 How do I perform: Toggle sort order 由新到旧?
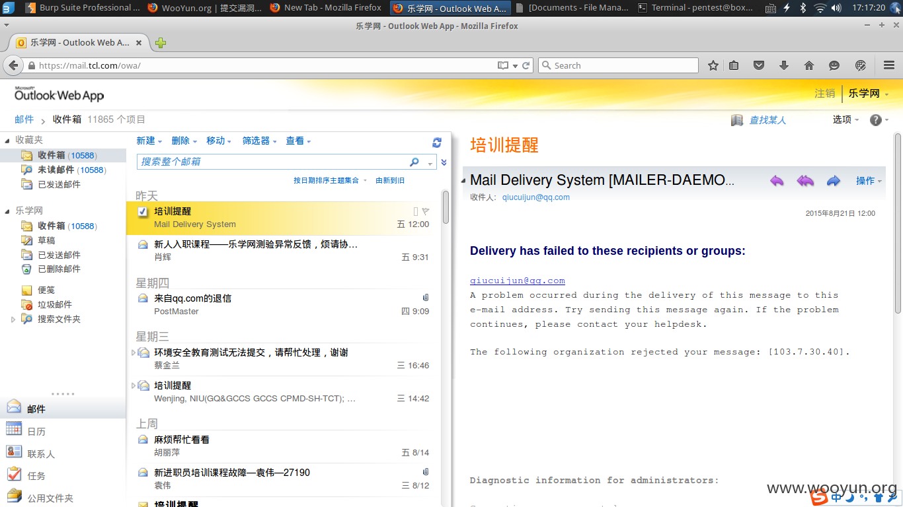pyautogui.click(x=390, y=180)
